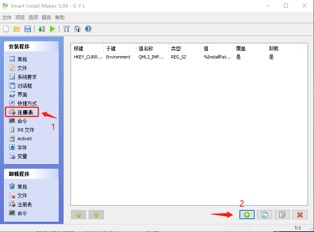Collapse the 安装程序 panel header
314x232 pixels.
[x=31, y=46]
